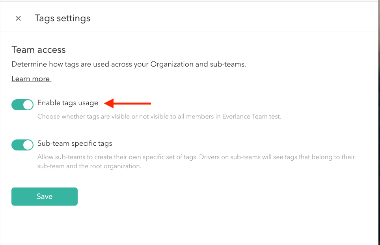
Task: Select the Tags settings dialog title
Action: [62, 18]
